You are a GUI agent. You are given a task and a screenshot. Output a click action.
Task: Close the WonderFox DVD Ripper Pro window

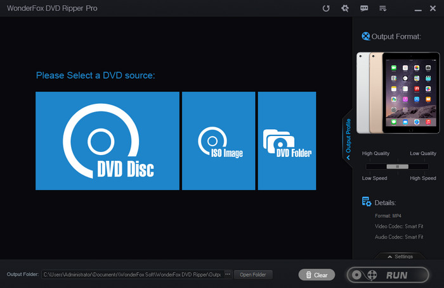pos(433,8)
